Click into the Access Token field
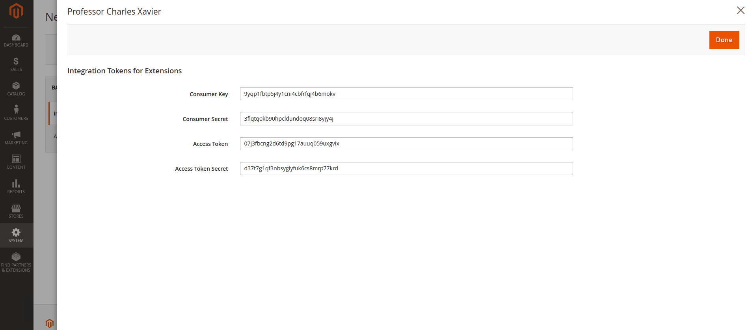Viewport: 750px width, 330px height. point(406,144)
